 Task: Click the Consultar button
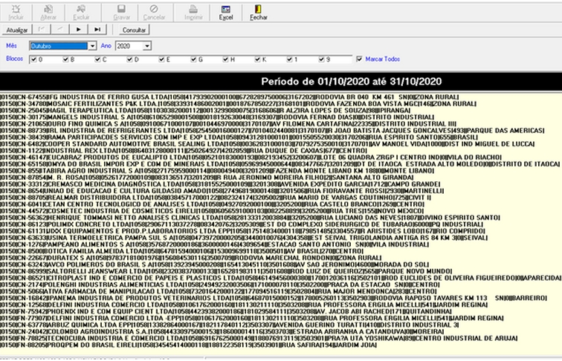(x=134, y=30)
